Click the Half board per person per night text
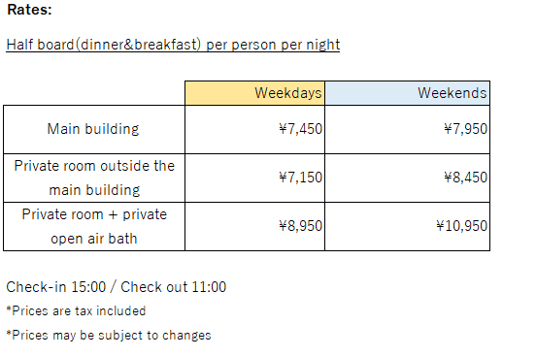This screenshot has height=357, width=536. coord(173,45)
